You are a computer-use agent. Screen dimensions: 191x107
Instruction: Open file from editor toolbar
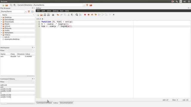point(41,15)
